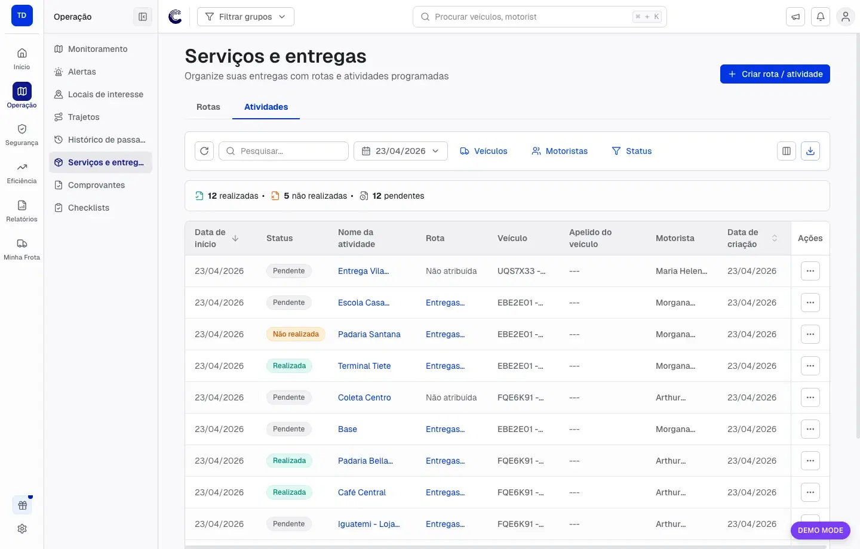Viewport: 860px width, 549px height.
Task: Click the 12 realizadas summary
Action: (227, 196)
